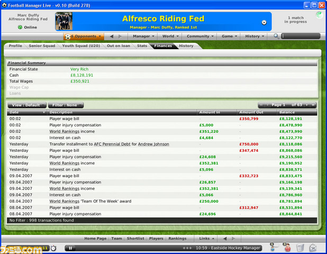The height and width of the screenshot is (254, 327).
Task: Go back using bottom bar arrow
Action: click(x=225, y=238)
